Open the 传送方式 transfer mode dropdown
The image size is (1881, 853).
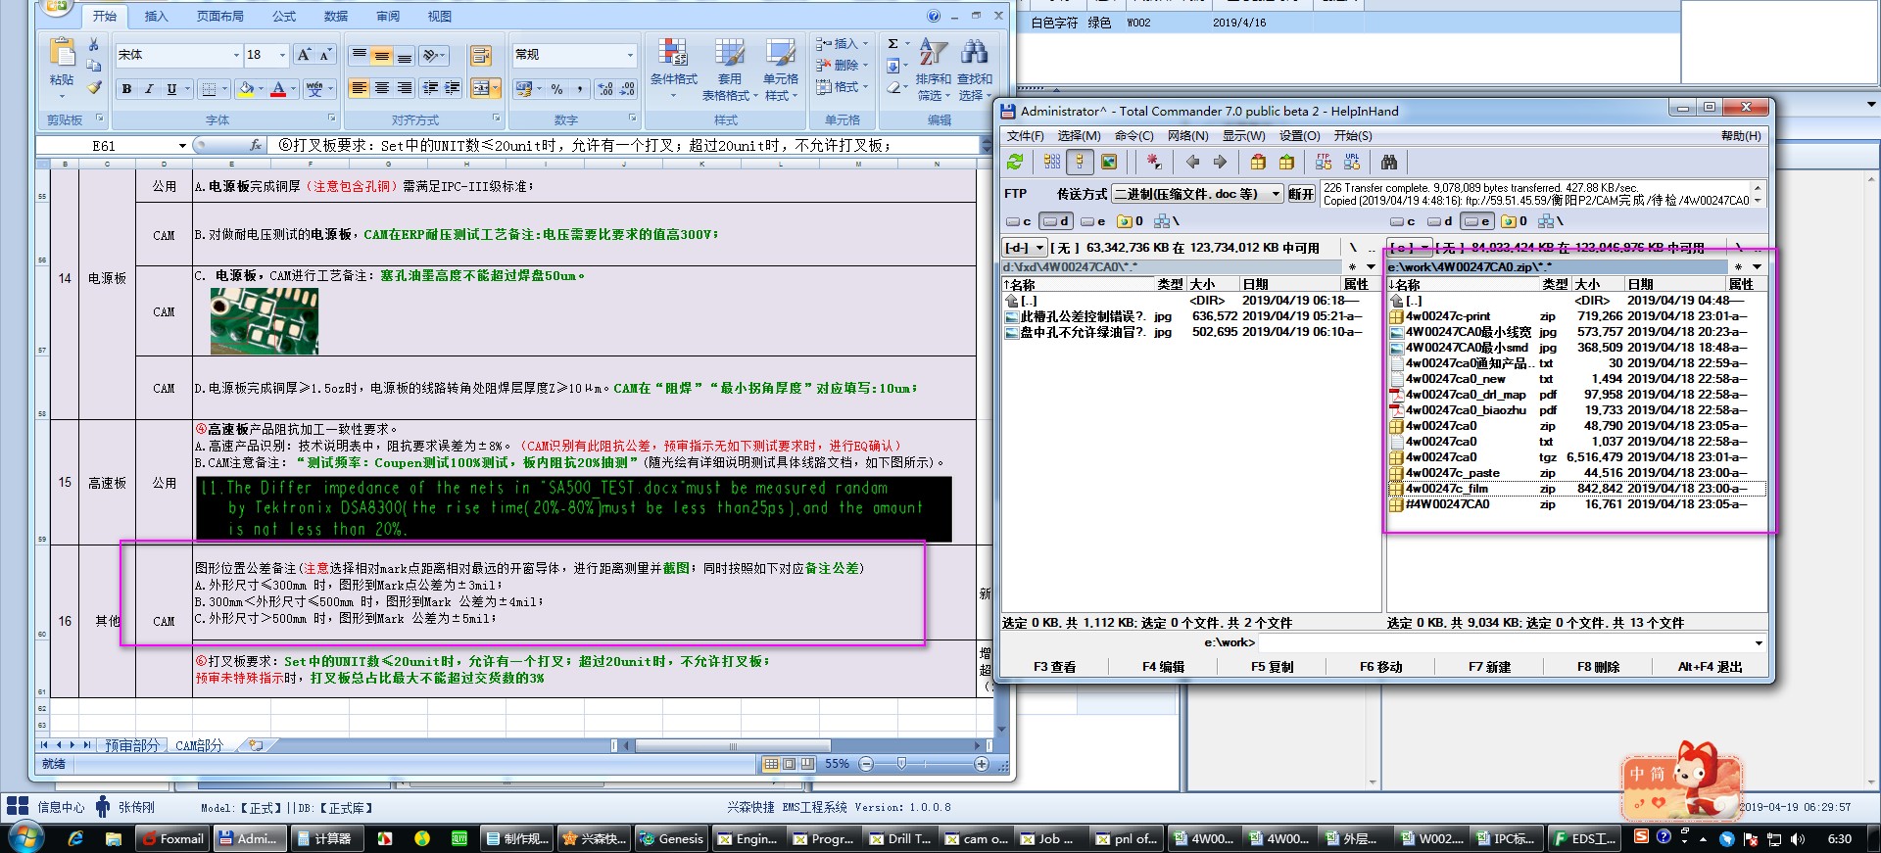coord(1276,194)
